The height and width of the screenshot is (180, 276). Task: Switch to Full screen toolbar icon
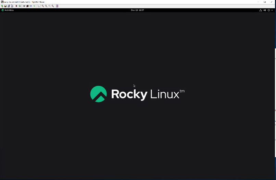pyautogui.click(x=57, y=6)
